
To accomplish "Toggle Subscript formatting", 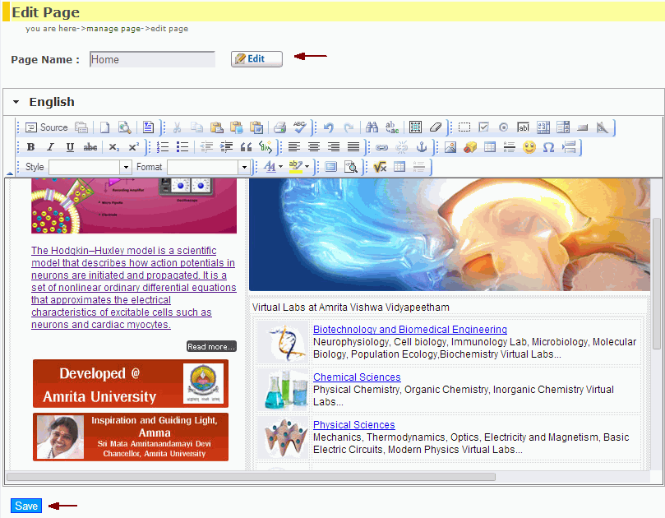I will pos(113,147).
